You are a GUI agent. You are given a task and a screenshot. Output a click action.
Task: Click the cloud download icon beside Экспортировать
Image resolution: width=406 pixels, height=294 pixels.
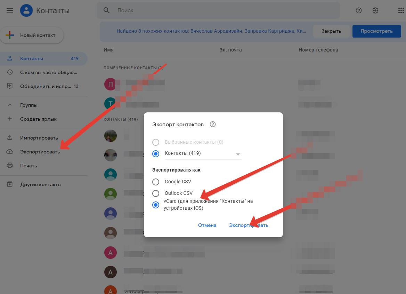[10, 152]
